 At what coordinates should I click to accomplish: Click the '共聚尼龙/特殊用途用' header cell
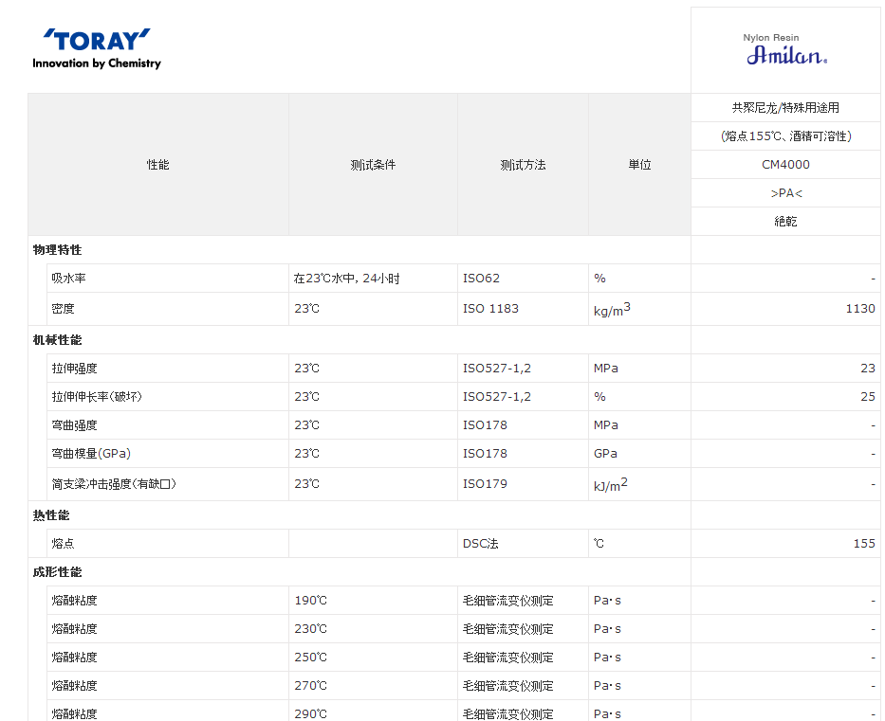[785, 108]
